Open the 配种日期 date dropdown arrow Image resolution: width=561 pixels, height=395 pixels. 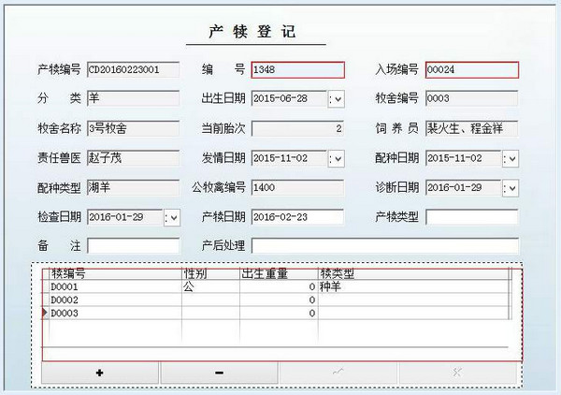[511, 158]
